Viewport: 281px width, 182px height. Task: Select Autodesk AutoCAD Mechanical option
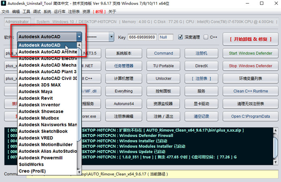point(47,65)
